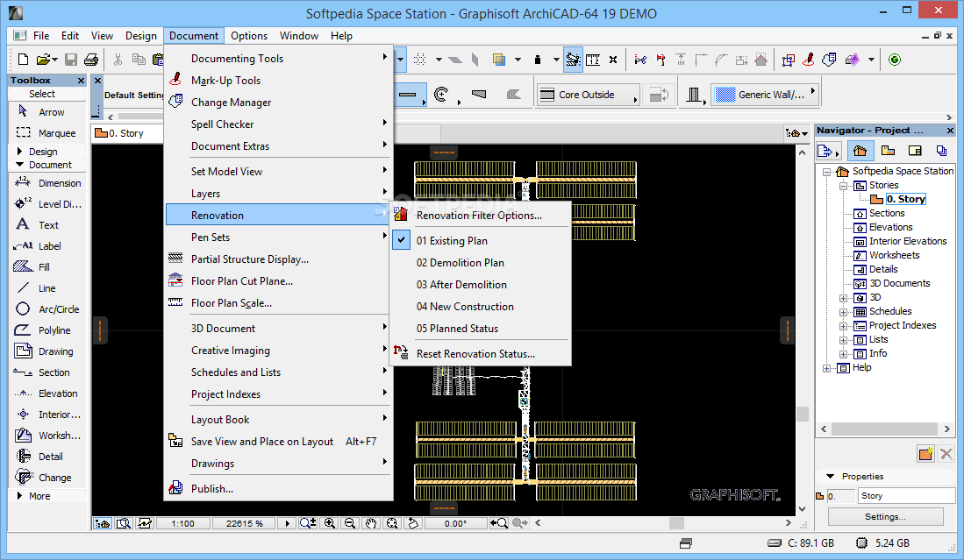Screen dimensions: 964x560
Task: Select the Text tool in Toolbox
Action: click(48, 224)
